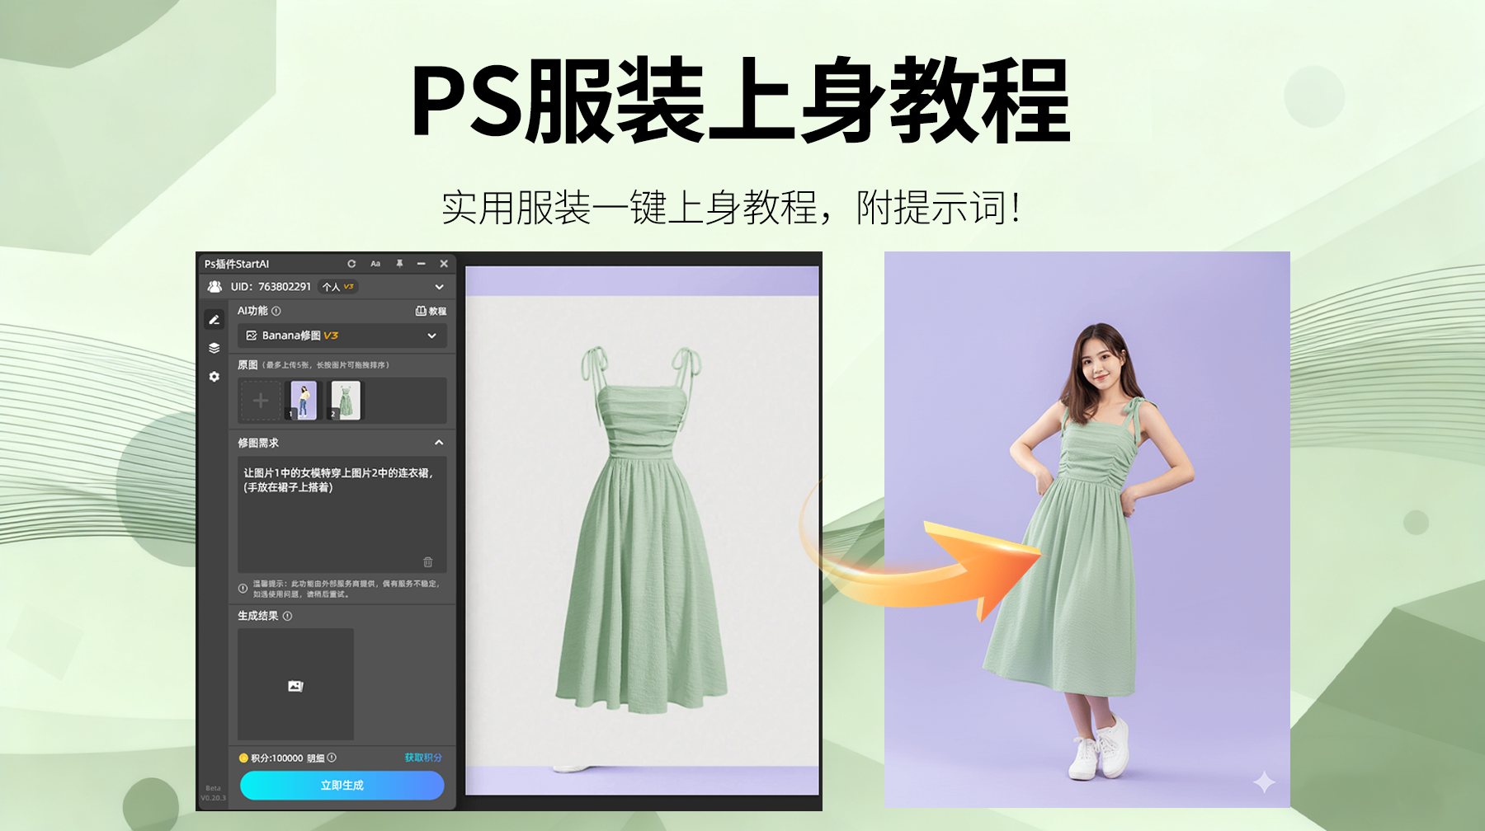
Task: Open the 教程 tutorial book icon
Action: point(431,312)
